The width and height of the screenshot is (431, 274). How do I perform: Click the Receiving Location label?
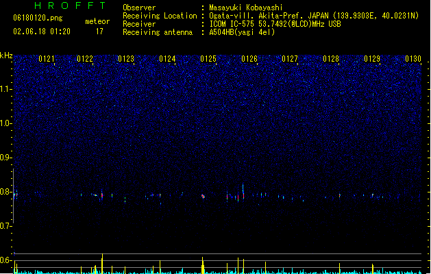tap(160, 16)
